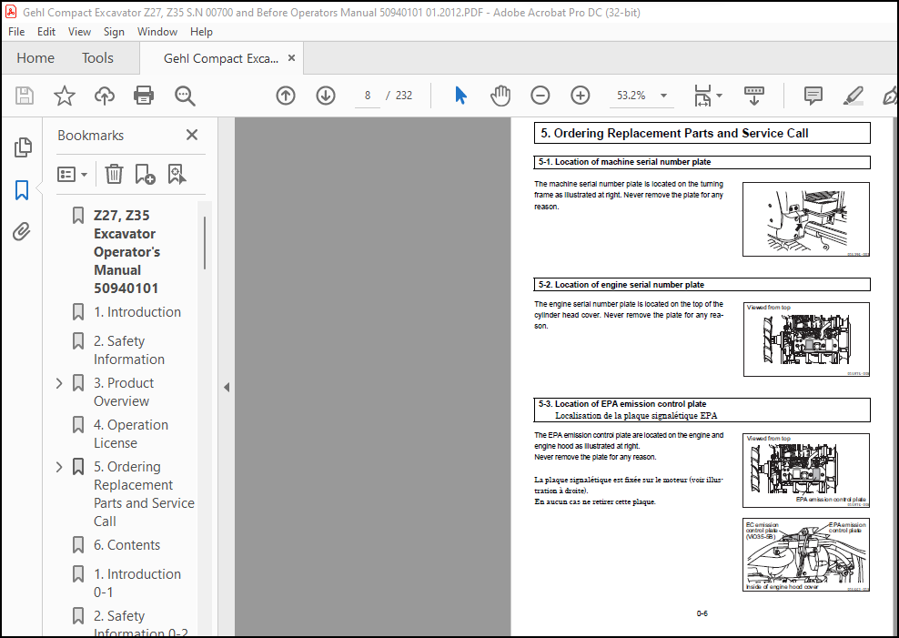
Task: Zoom out with minus button
Action: click(x=540, y=96)
